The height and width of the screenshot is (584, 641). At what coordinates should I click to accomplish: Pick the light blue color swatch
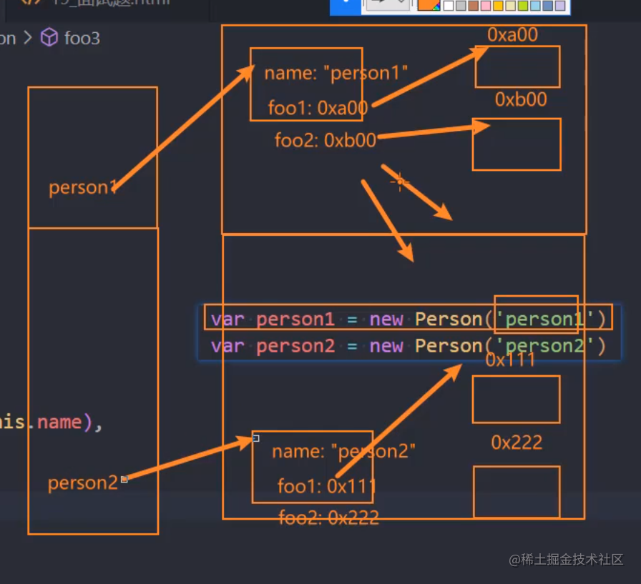535,5
